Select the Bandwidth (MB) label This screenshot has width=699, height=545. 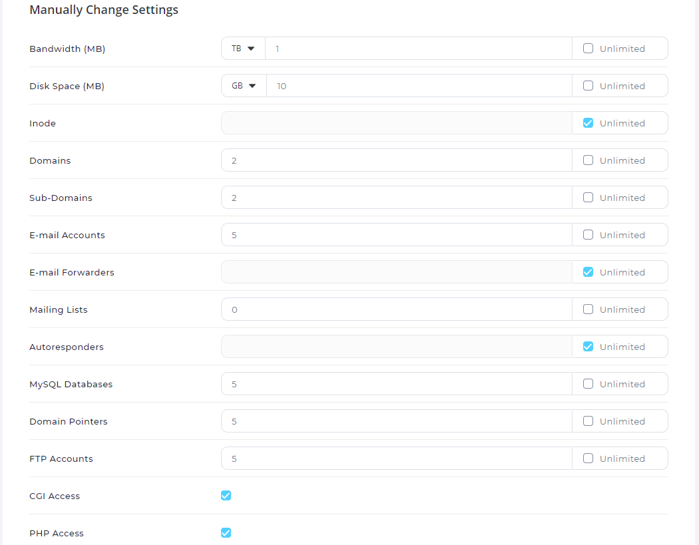point(67,49)
